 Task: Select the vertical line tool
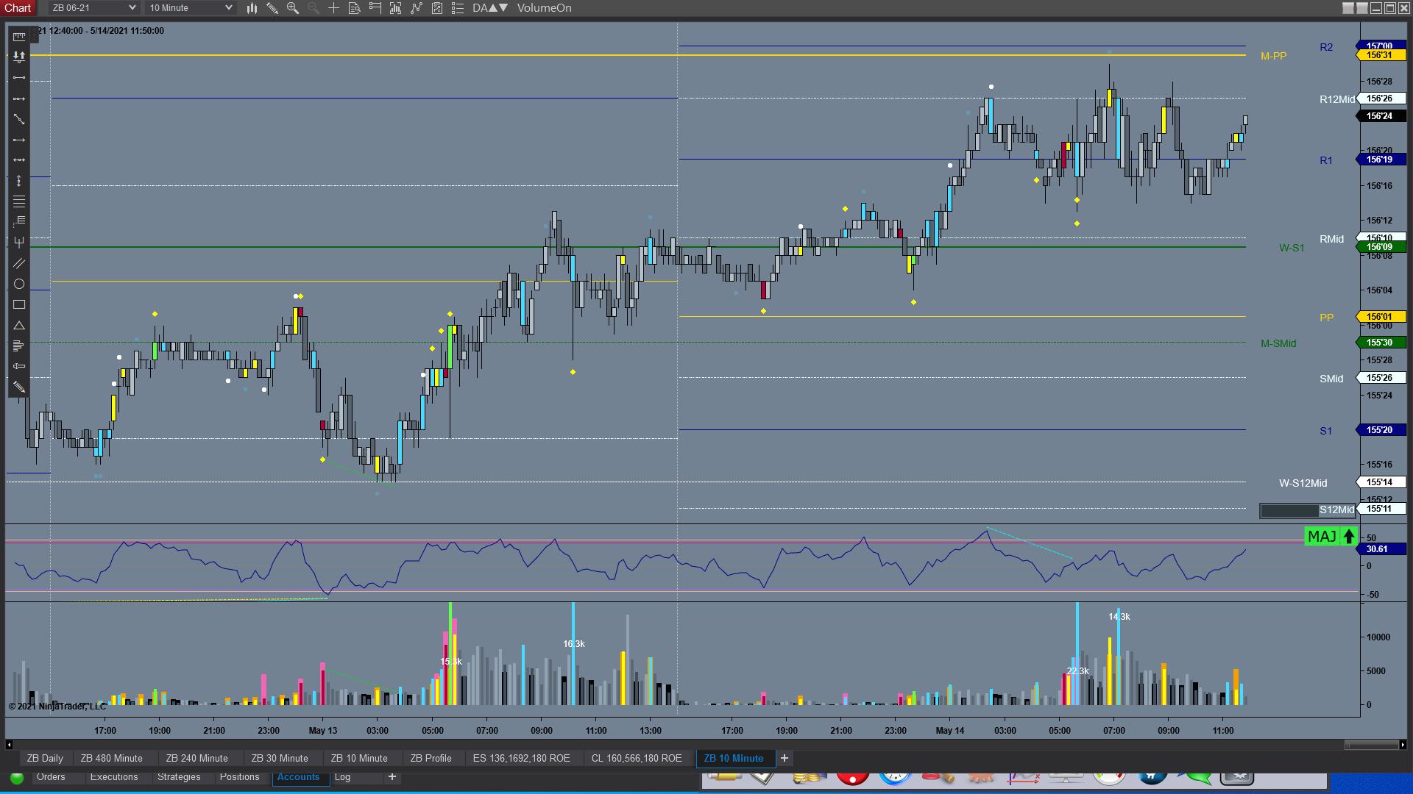click(19, 181)
